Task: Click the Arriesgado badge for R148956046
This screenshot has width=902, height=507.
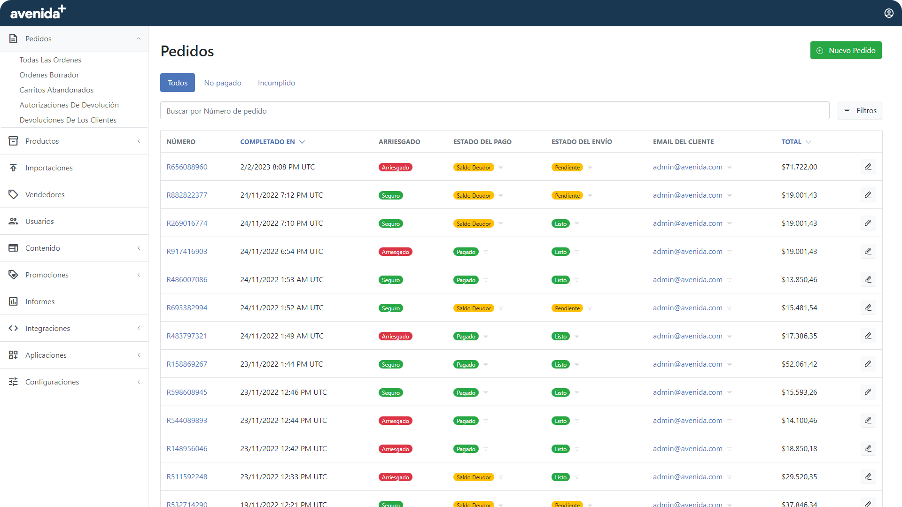Action: click(396, 449)
